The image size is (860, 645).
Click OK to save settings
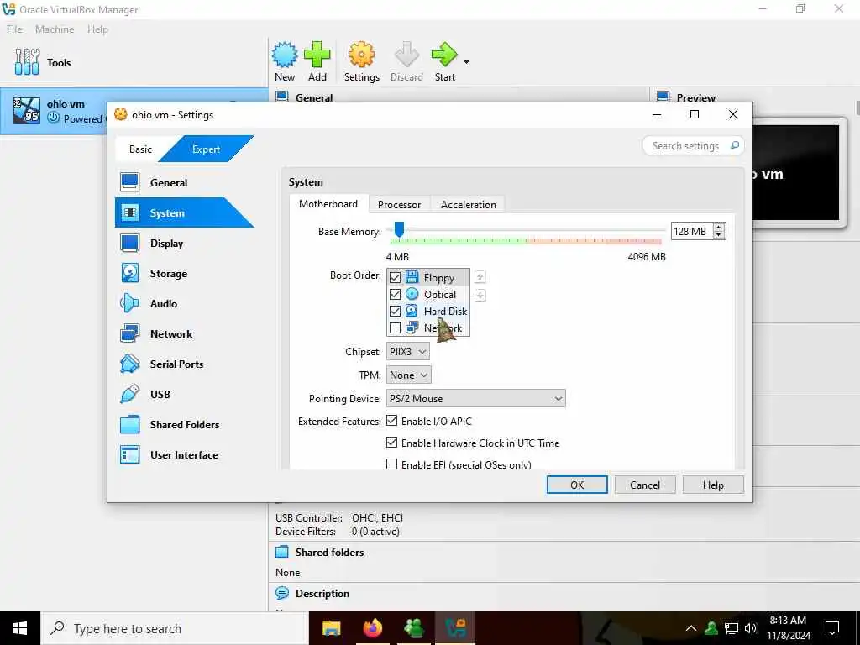pos(577,485)
